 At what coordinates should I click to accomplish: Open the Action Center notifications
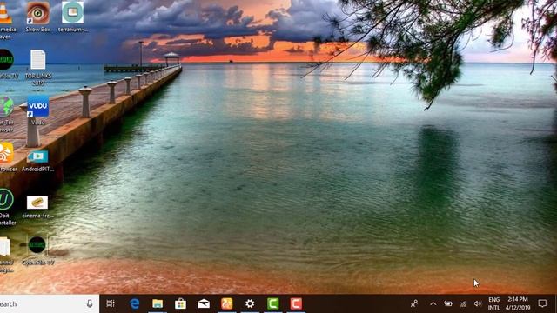542,303
